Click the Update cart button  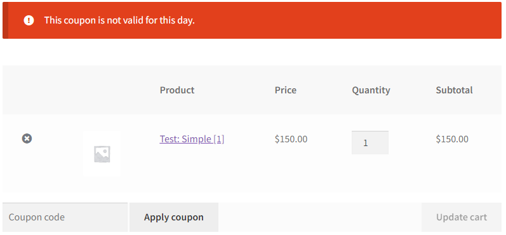[462, 217]
